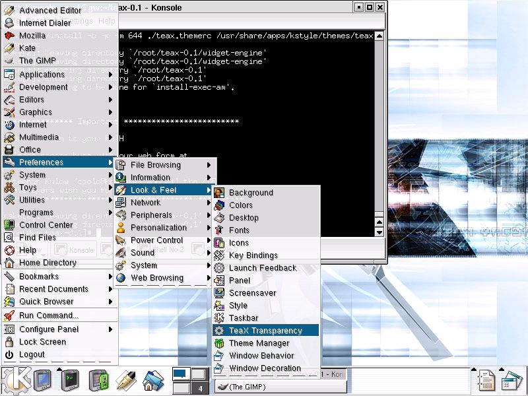Viewport: 528px width, 396px height.
Task: Click the calendar organizer tray icon
Action: (x=511, y=381)
